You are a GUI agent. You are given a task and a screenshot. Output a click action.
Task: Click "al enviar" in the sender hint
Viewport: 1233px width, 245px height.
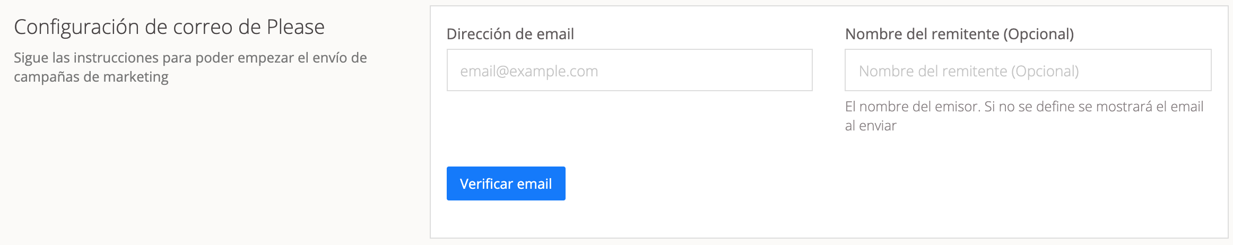pyautogui.click(x=870, y=126)
